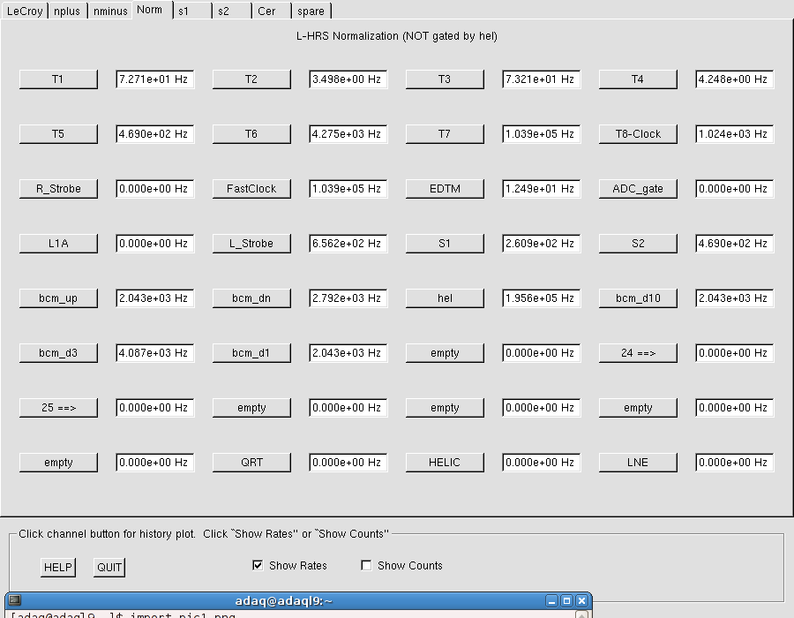Click the '25 ==>' button
The image size is (794, 618).
(x=58, y=408)
